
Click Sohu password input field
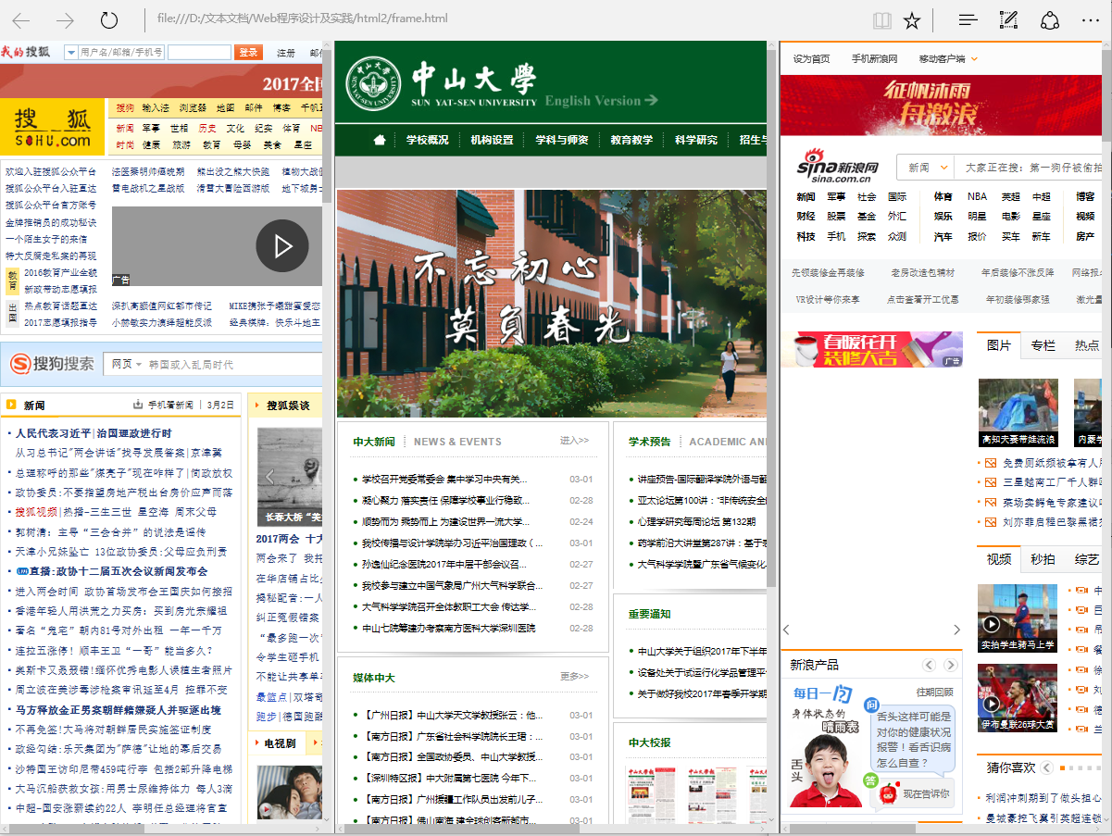200,53
